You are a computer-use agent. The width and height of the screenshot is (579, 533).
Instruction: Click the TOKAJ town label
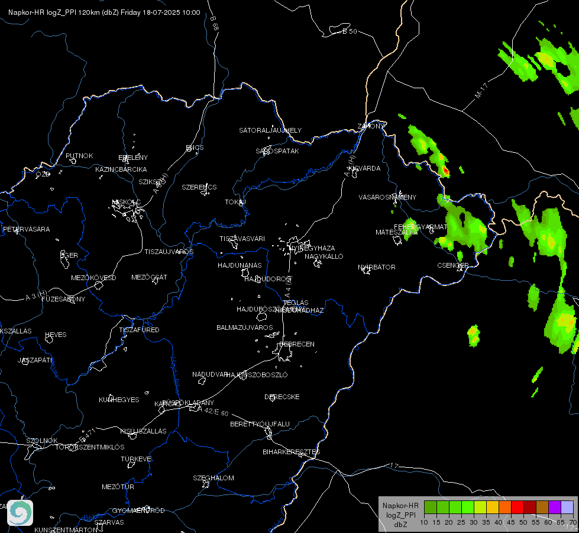pos(235,202)
